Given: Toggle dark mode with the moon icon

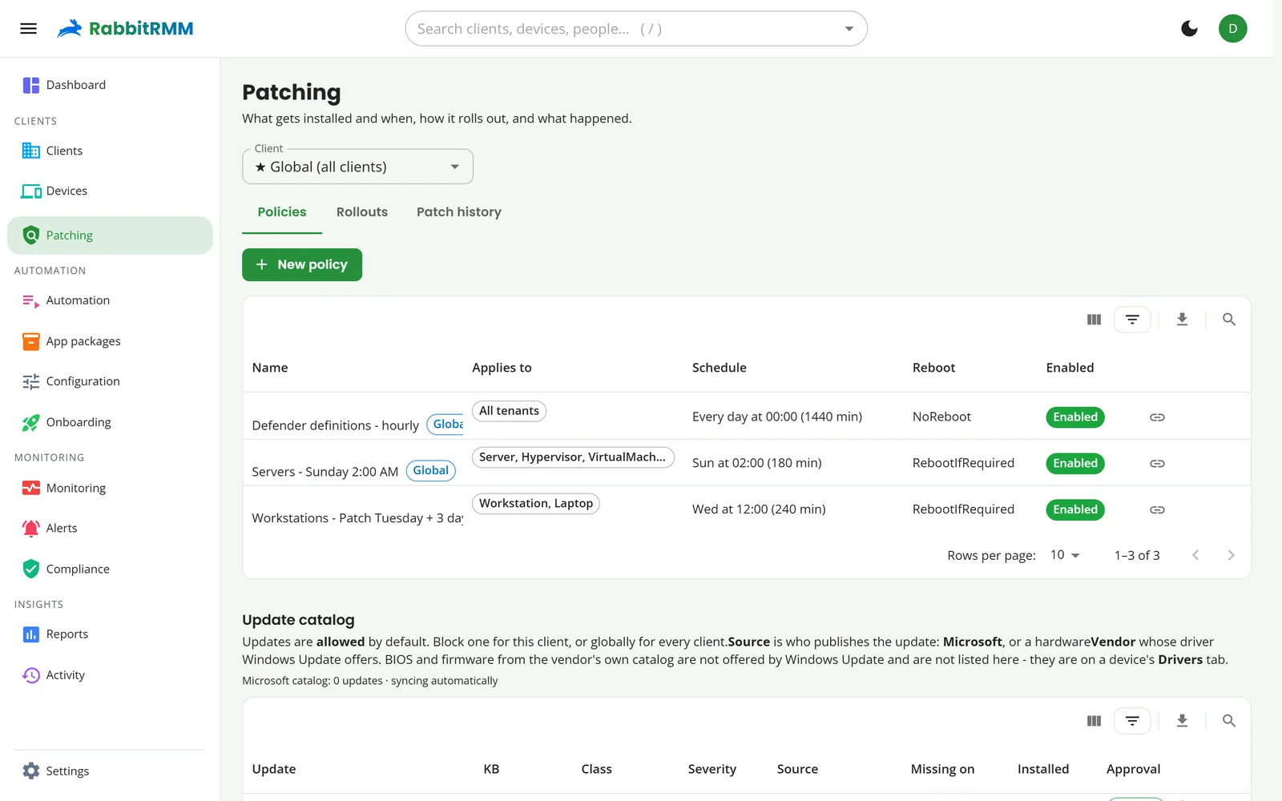Looking at the screenshot, I should (x=1189, y=29).
